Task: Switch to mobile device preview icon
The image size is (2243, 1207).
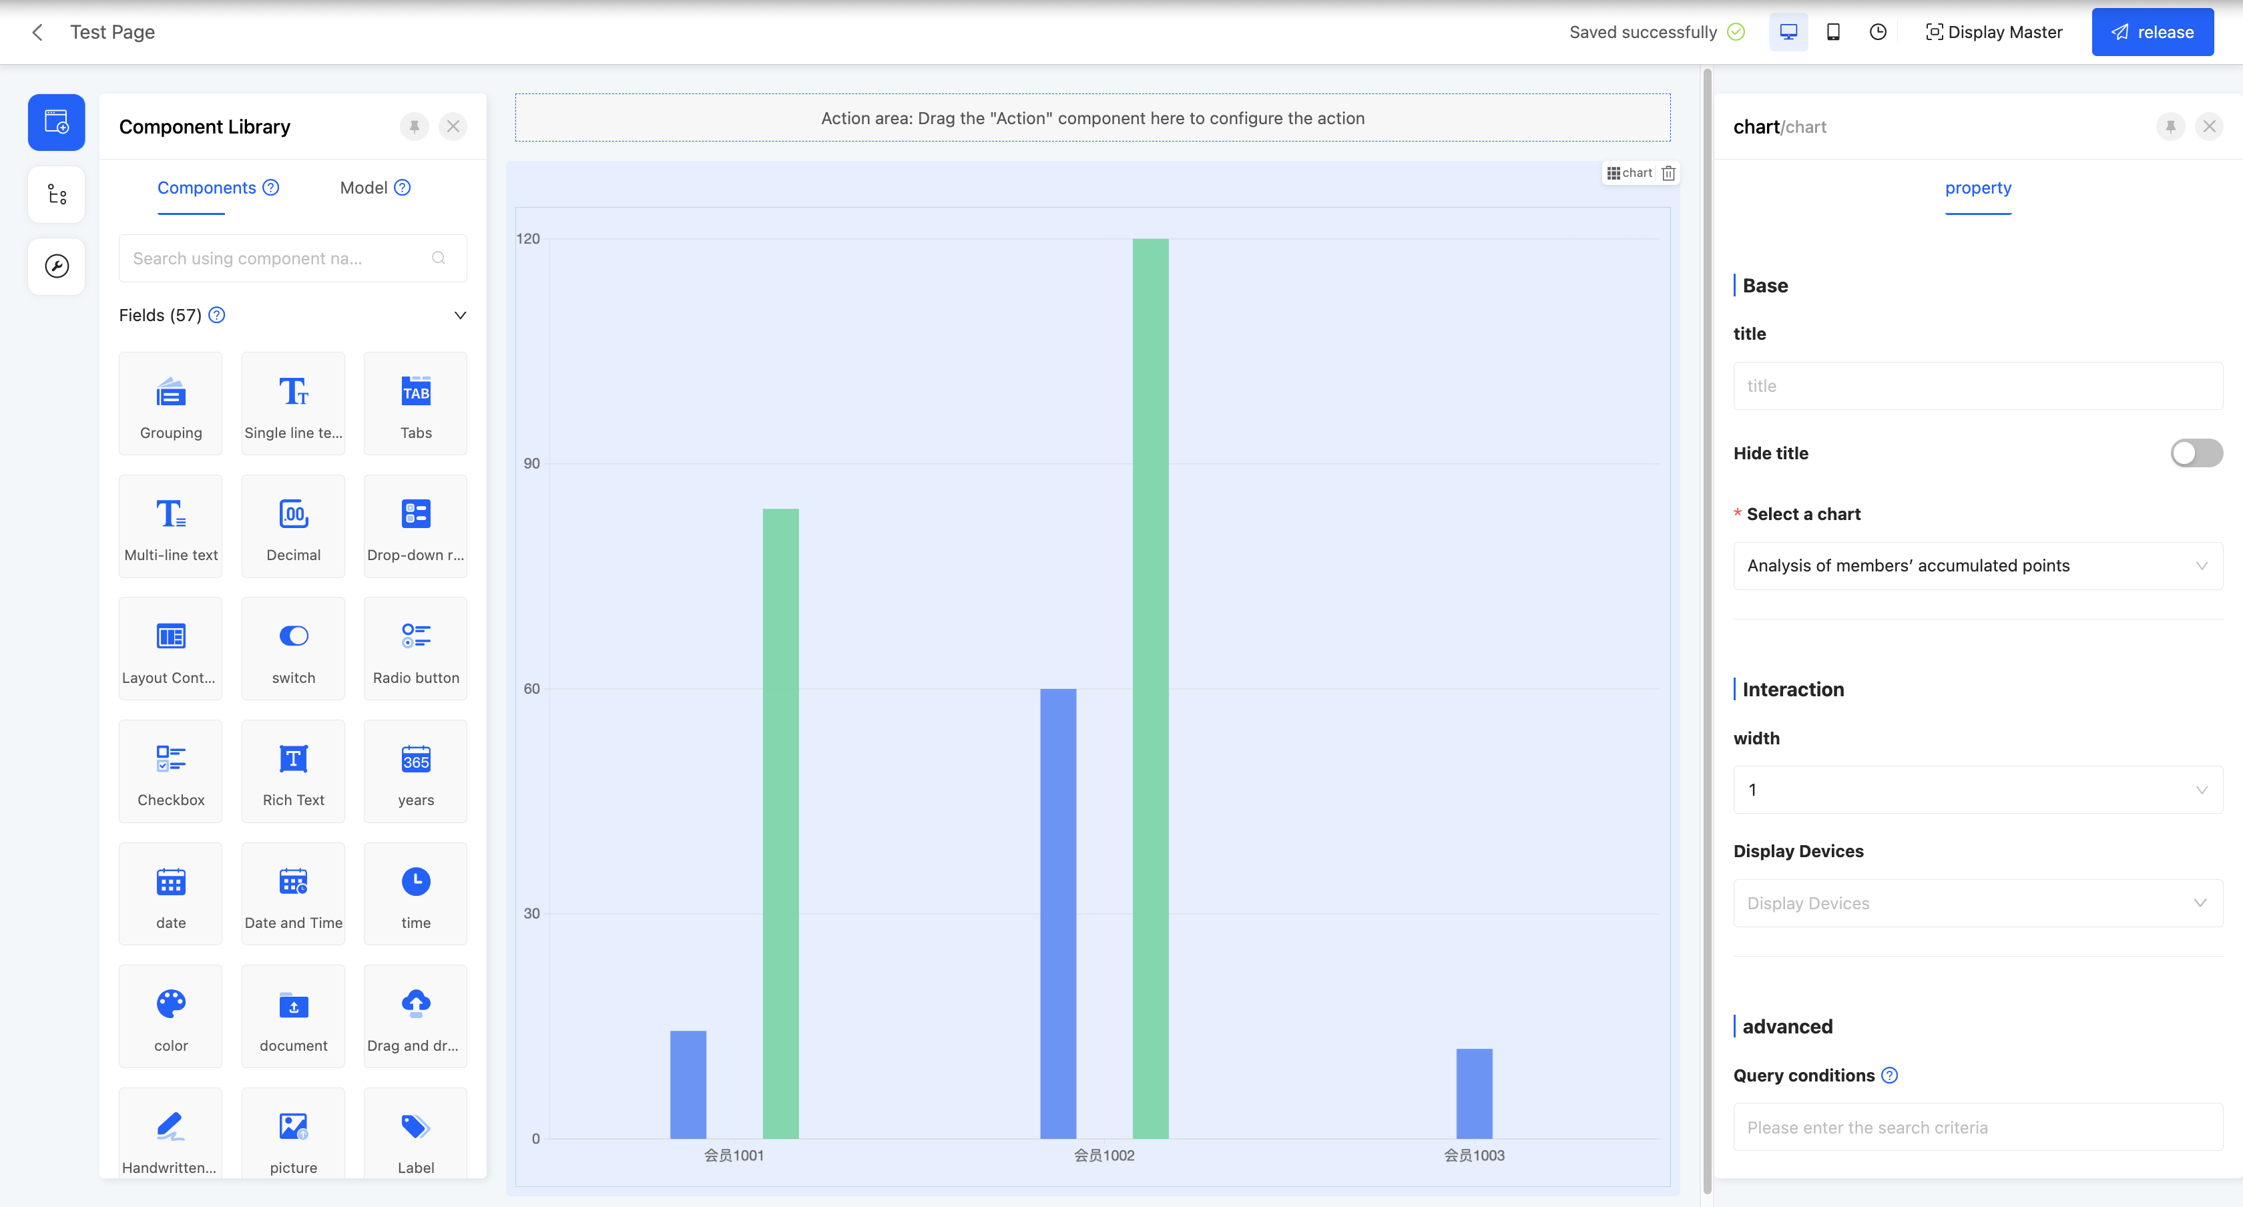Action: [x=1833, y=32]
